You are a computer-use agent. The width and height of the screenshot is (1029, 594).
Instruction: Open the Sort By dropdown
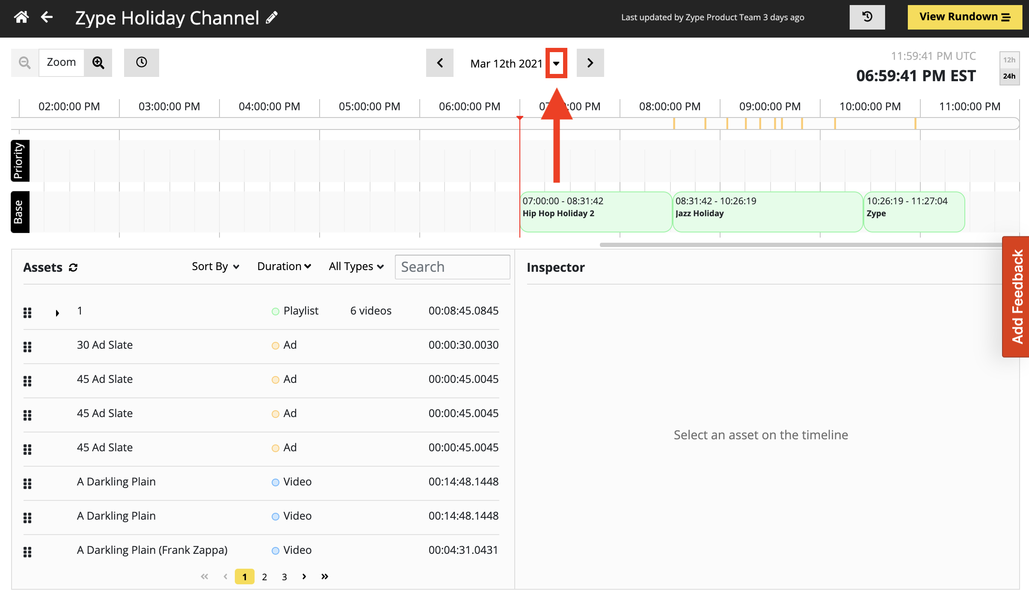click(x=215, y=267)
